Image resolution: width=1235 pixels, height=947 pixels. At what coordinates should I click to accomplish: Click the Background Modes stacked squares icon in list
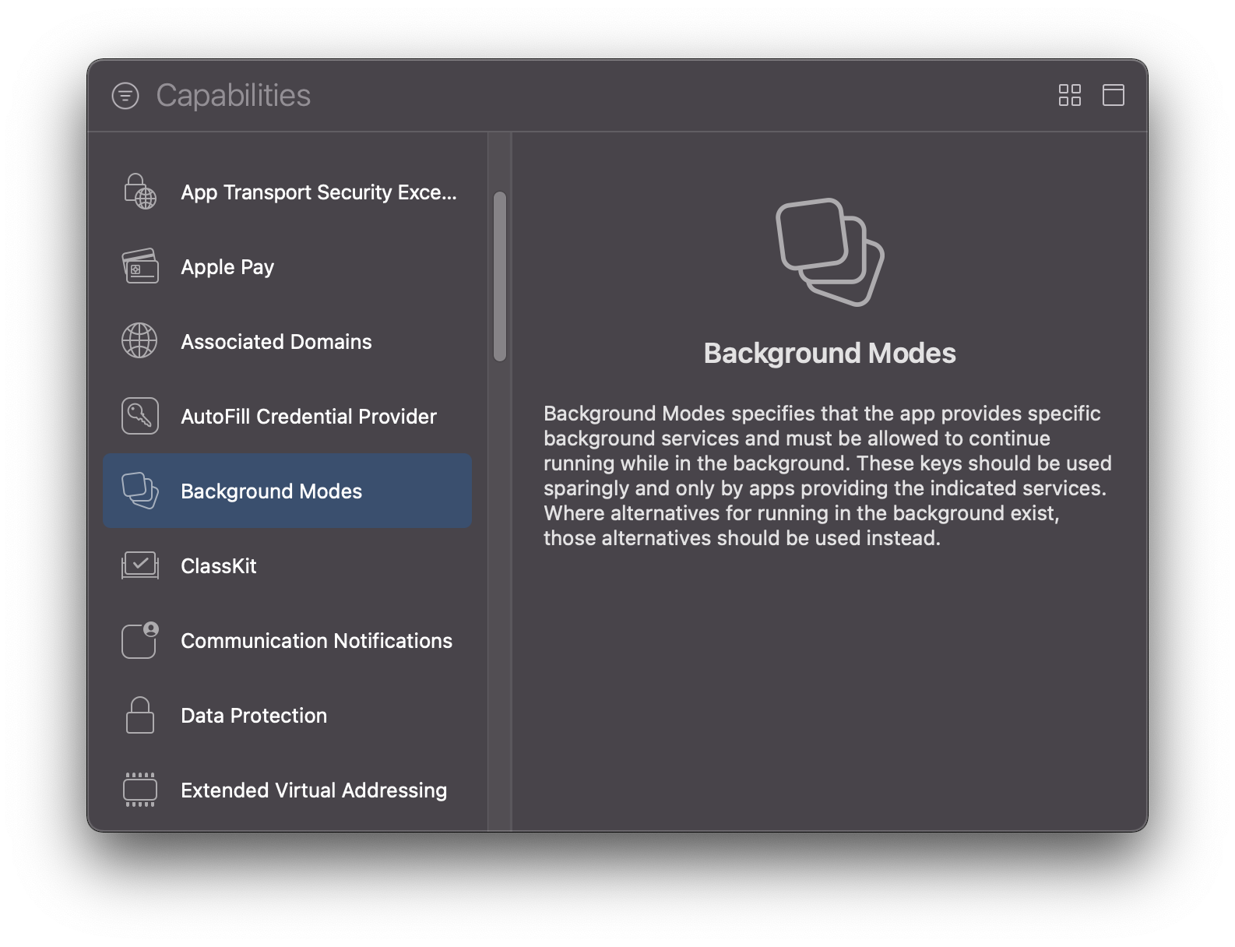(x=140, y=491)
